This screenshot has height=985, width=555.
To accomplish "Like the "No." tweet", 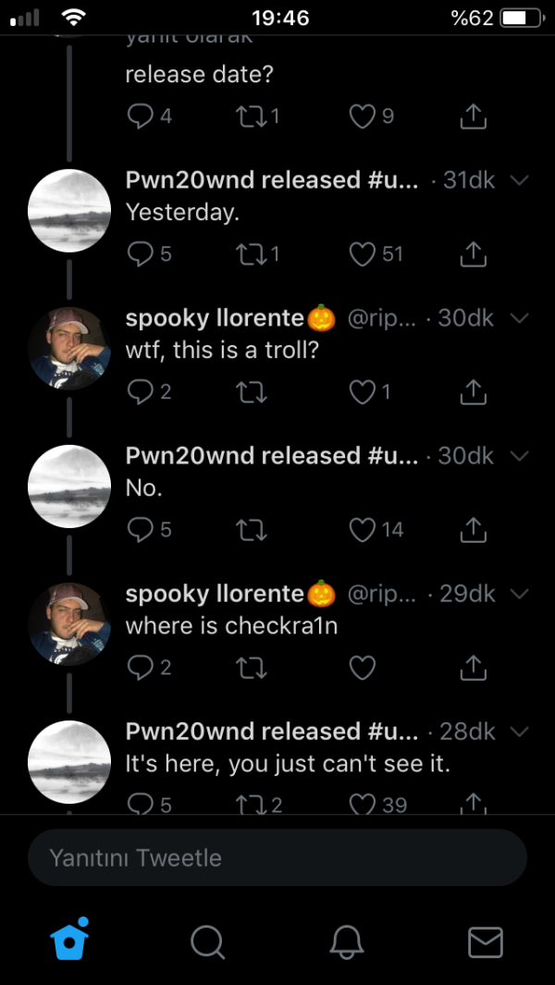I will [363, 529].
